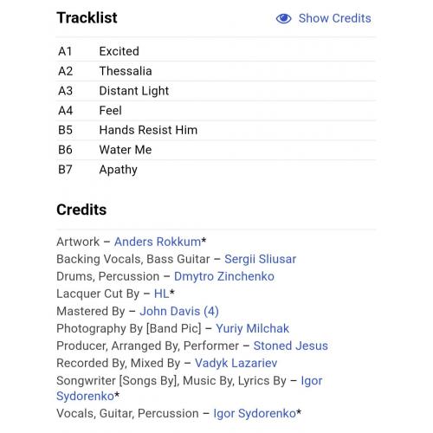Open the Vadyk Lazariev link
This screenshot has width=433, height=433.
pos(236,363)
